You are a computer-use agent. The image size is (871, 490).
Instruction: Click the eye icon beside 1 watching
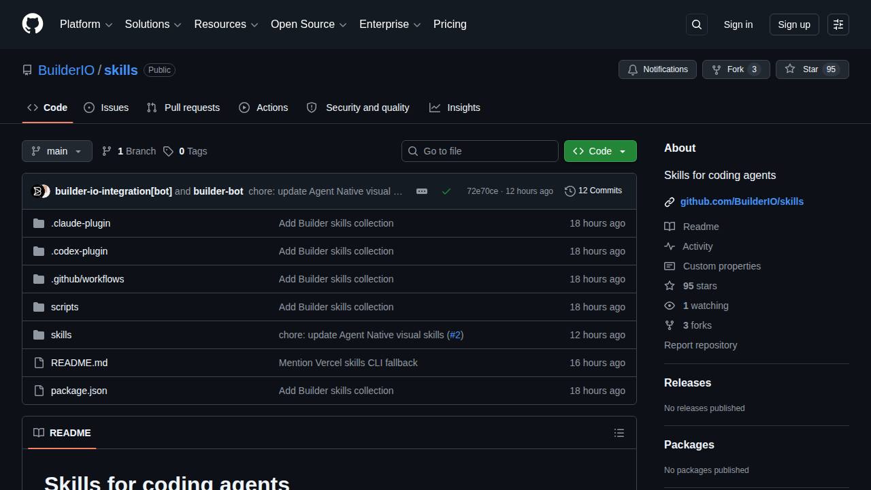(x=670, y=306)
